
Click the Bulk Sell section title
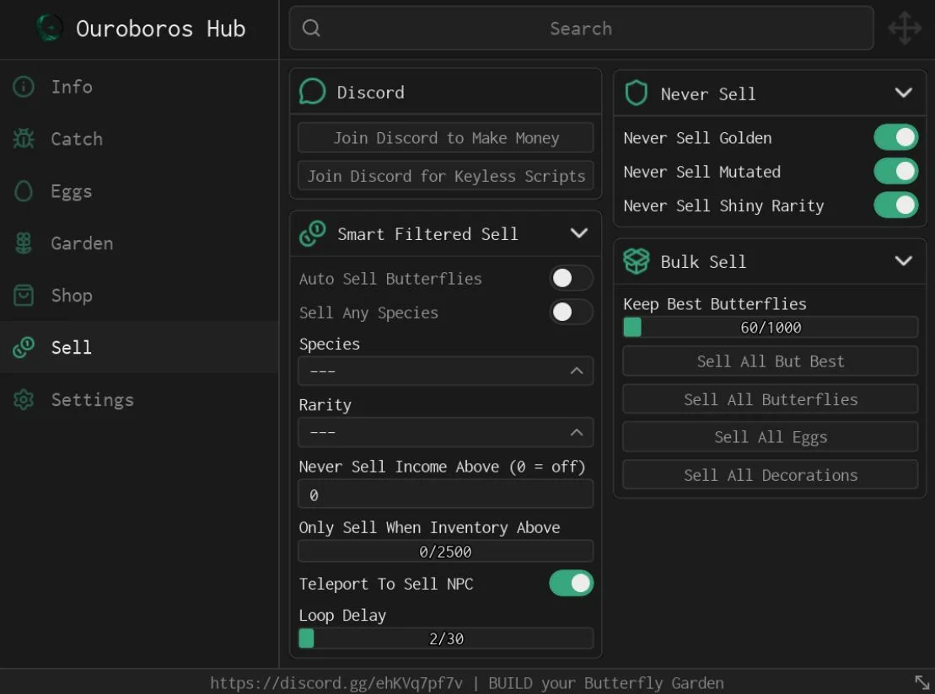click(703, 262)
